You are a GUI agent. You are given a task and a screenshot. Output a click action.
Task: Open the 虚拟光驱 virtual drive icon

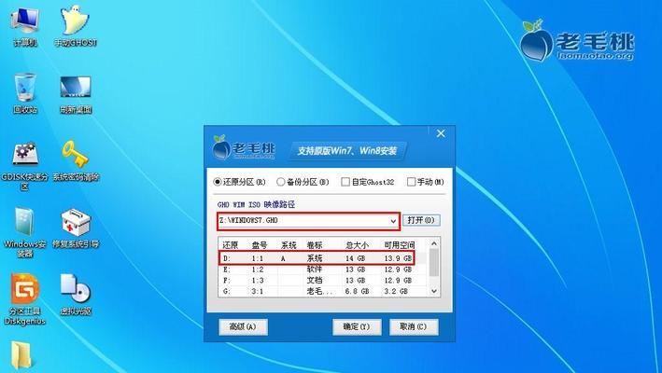click(75, 291)
